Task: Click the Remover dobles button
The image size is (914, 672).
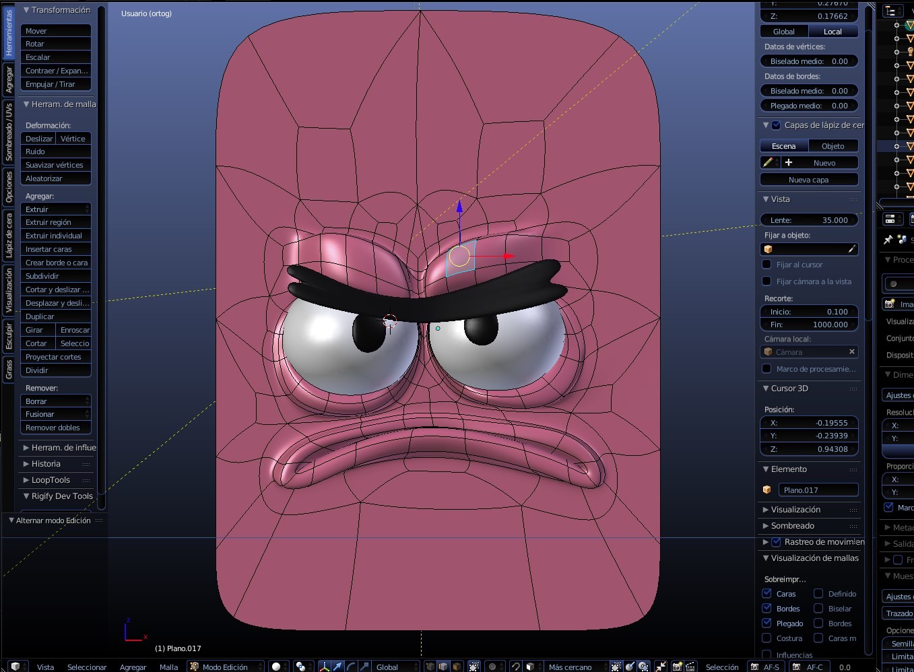Action: (56, 428)
